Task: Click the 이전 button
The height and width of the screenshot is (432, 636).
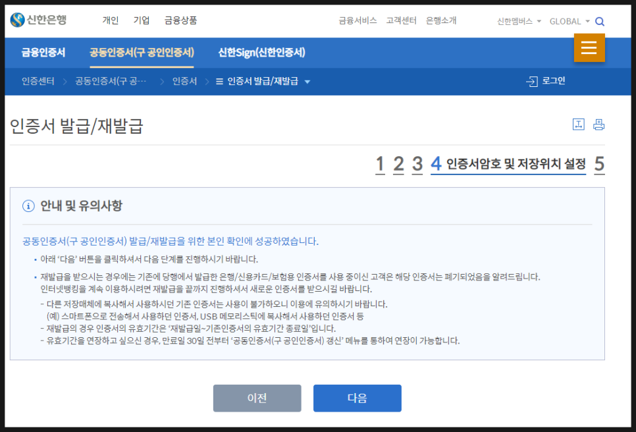Action: [x=257, y=398]
